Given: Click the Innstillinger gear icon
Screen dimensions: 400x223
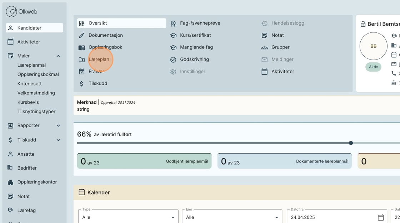Looking at the screenshot, I should tap(173, 72).
